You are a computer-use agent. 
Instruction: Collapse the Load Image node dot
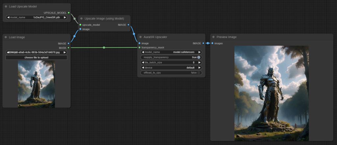click(x=6, y=37)
